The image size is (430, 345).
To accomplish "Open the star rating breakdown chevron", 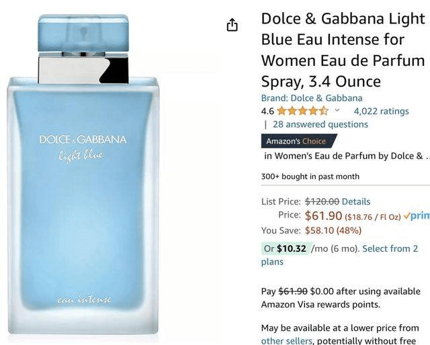I will point(337,110).
